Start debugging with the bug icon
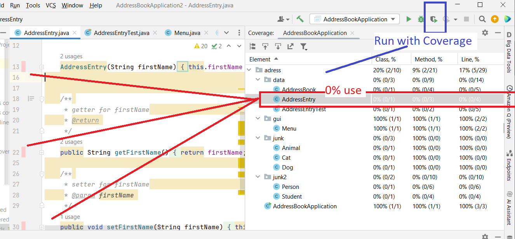515x239 pixels. click(x=421, y=19)
